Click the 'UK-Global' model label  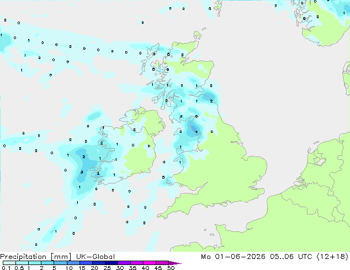pyautogui.click(x=96, y=257)
